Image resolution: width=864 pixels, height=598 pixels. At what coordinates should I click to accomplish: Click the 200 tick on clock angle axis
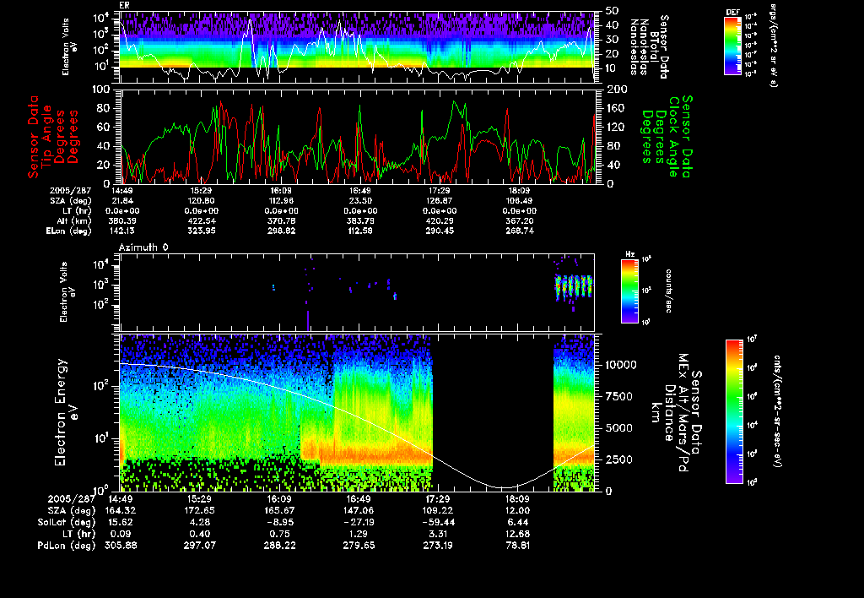pyautogui.click(x=617, y=90)
